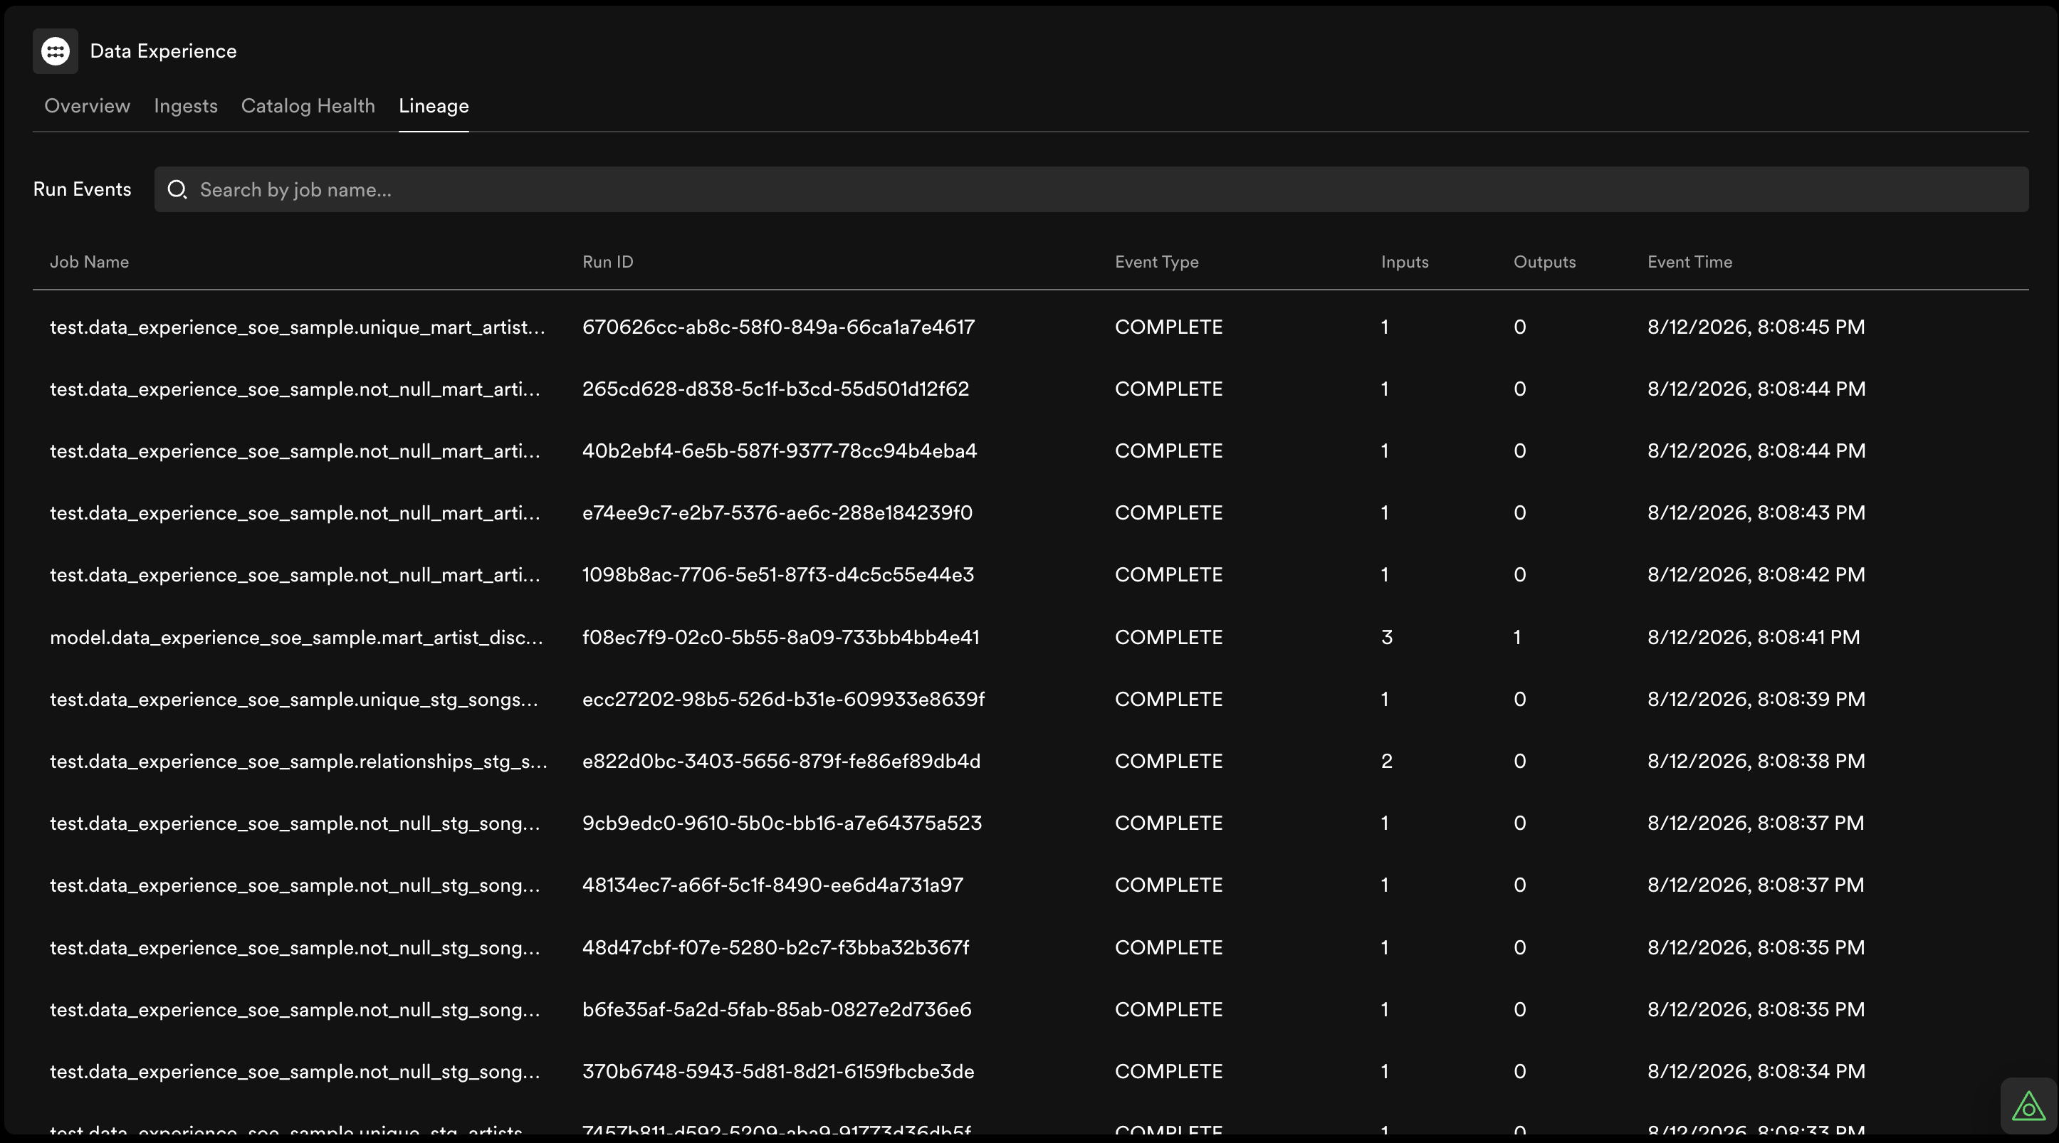Click COMPLETE status in the e822d0bc run row
Viewport: 2059px width, 1143px height.
pos(1168,762)
